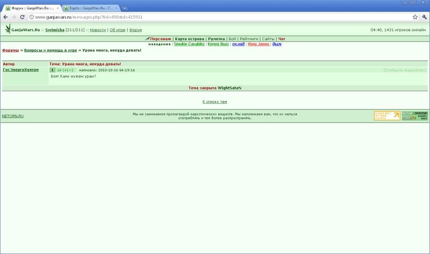Open the Бой navigation item
This screenshot has height=254, width=430.
[x=232, y=39]
